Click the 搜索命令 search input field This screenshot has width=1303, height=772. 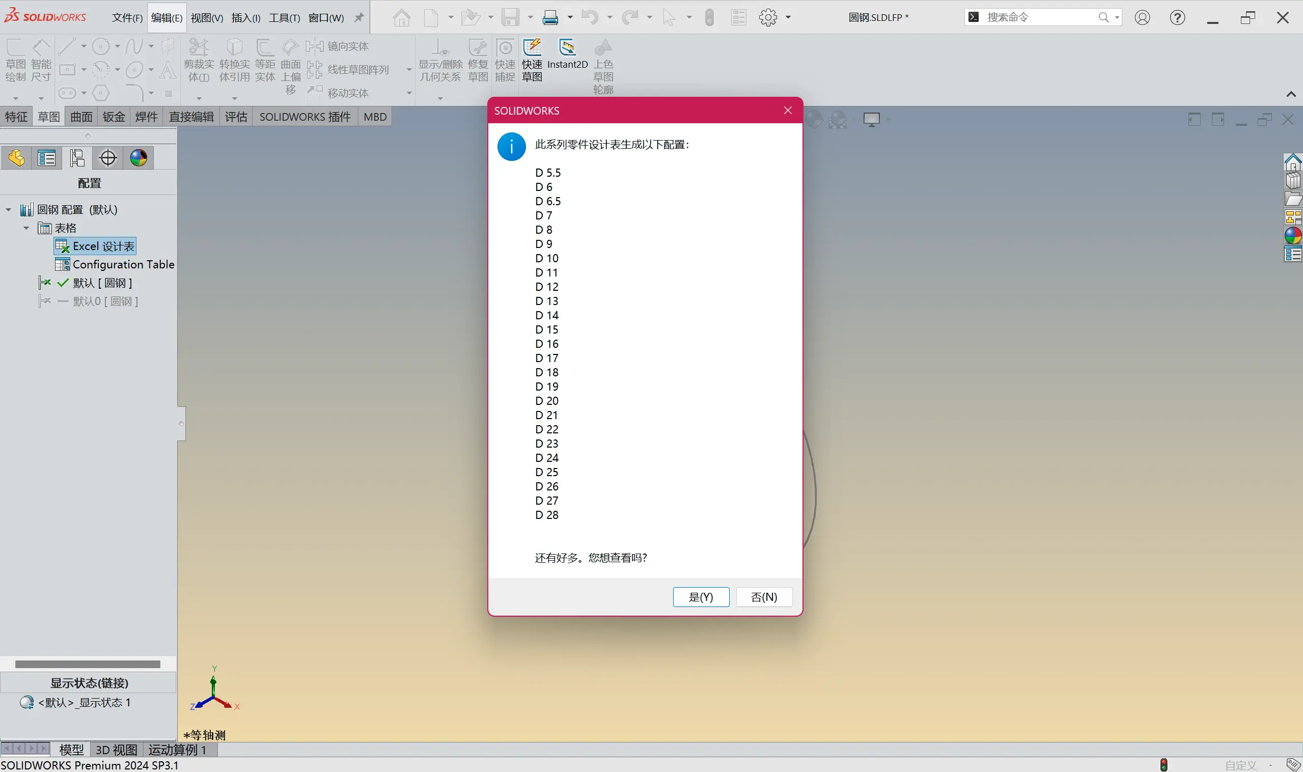coord(1038,17)
